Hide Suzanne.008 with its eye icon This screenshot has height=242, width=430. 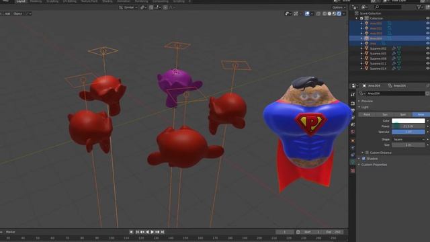click(427, 58)
